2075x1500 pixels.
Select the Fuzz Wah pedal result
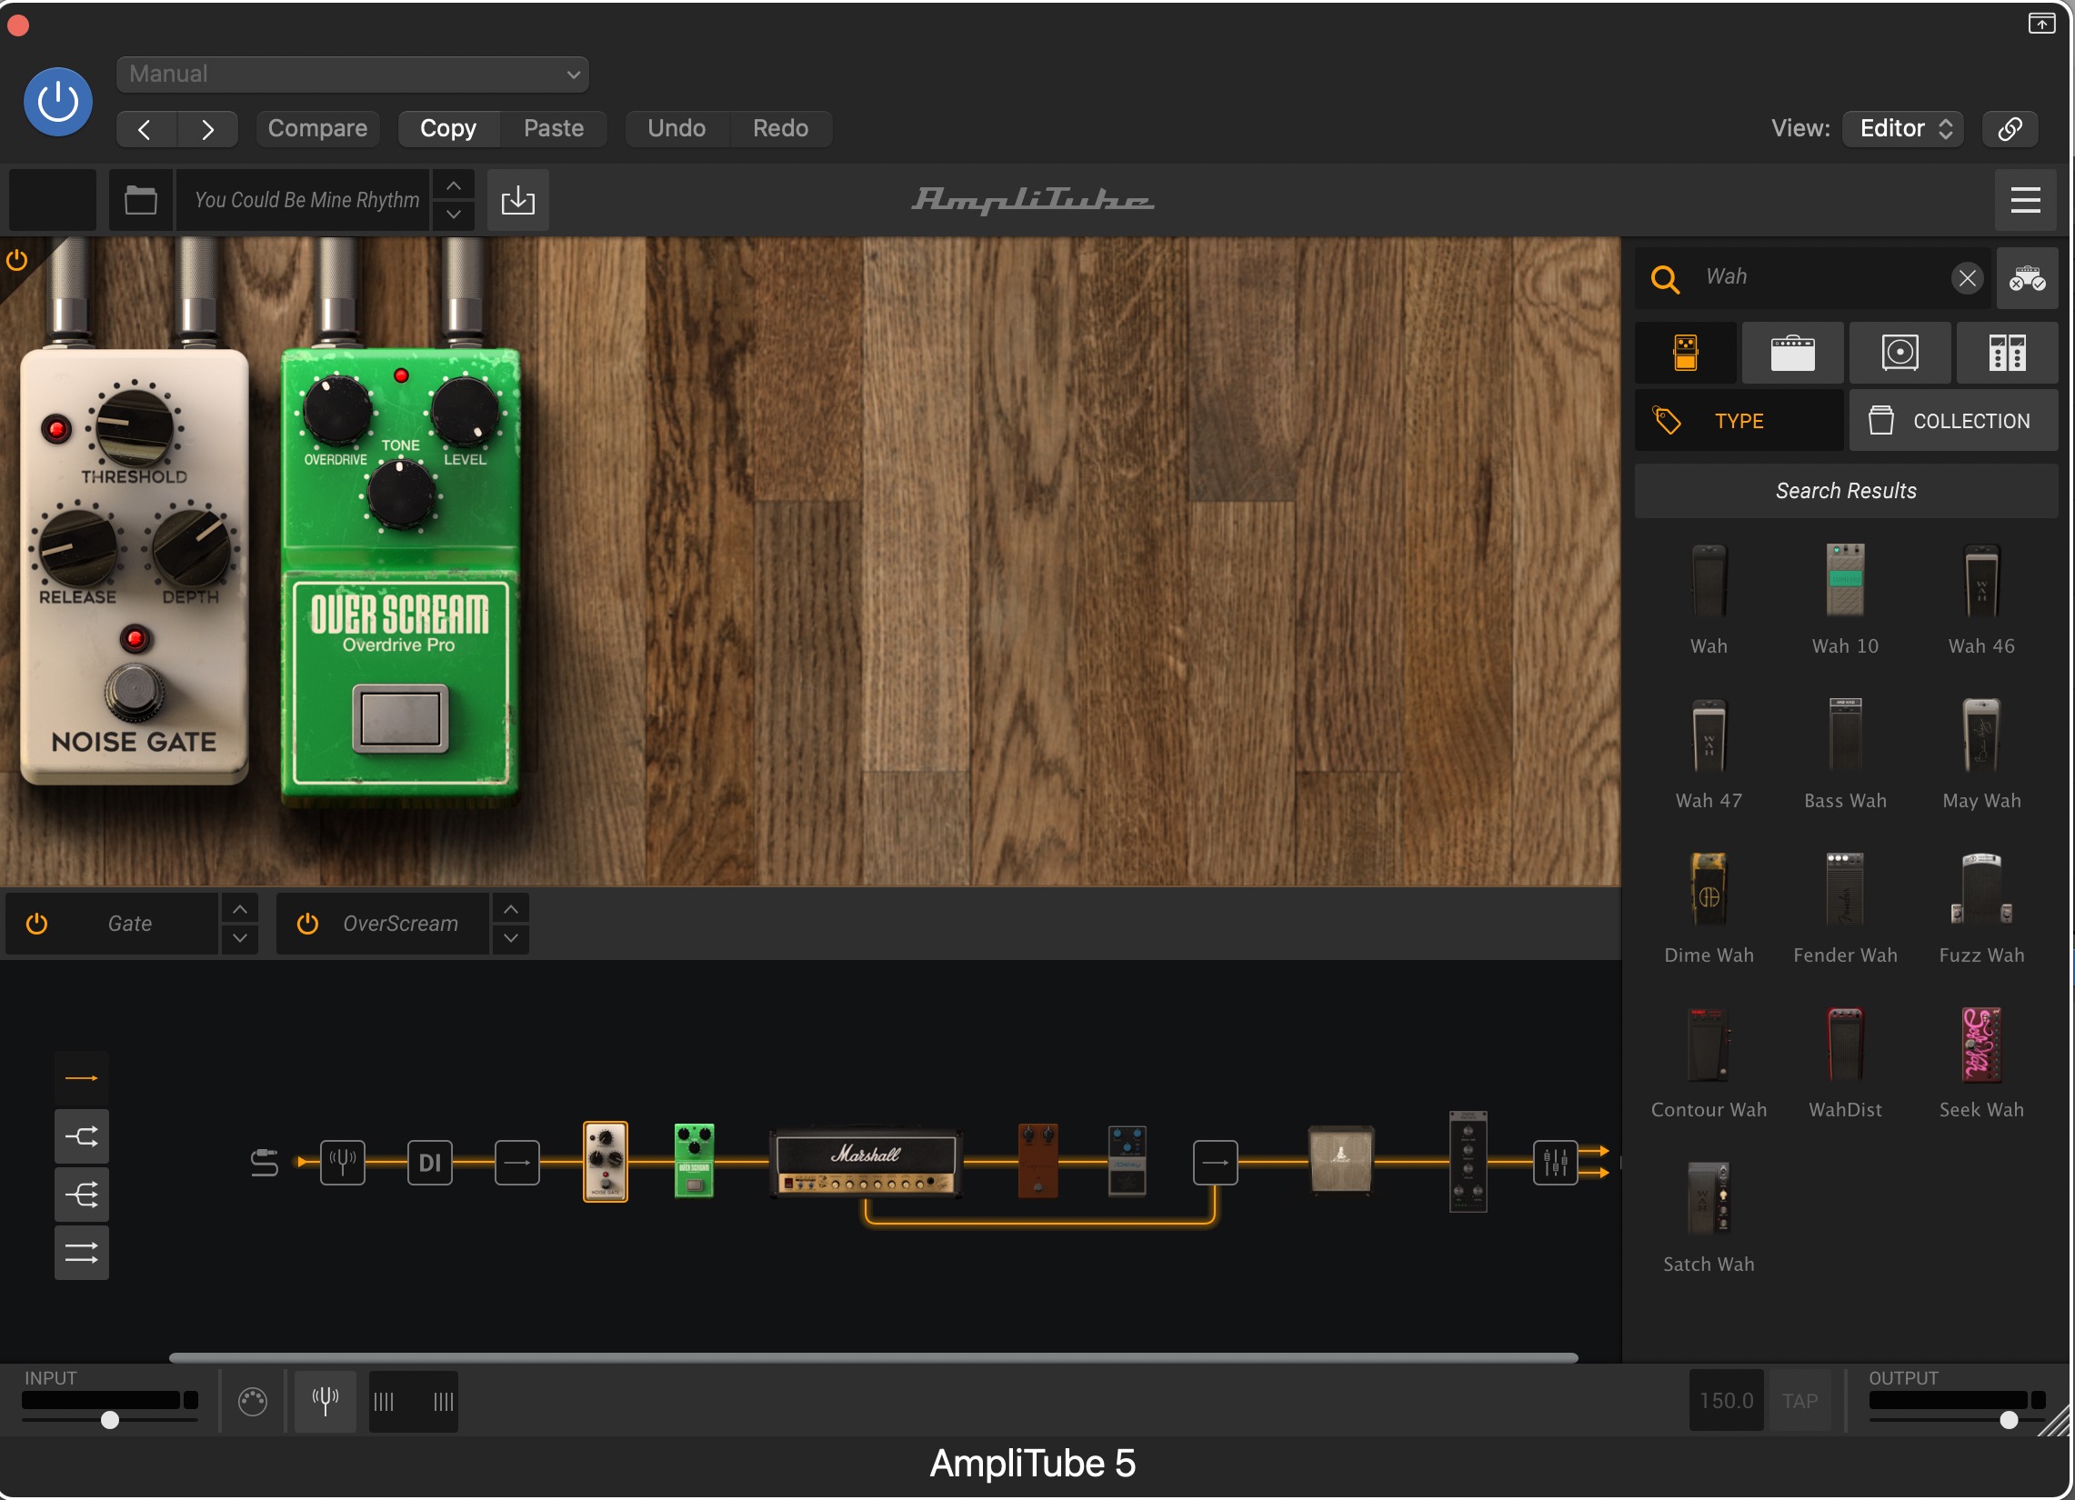pos(1981,908)
